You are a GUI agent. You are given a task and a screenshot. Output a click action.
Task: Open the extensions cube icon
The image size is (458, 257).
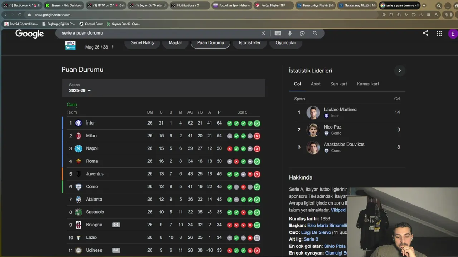pos(446,15)
